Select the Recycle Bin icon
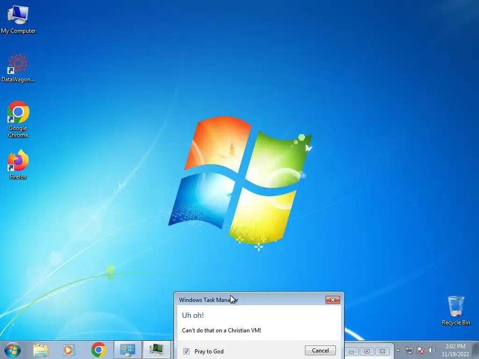The image size is (479, 359). click(x=456, y=310)
